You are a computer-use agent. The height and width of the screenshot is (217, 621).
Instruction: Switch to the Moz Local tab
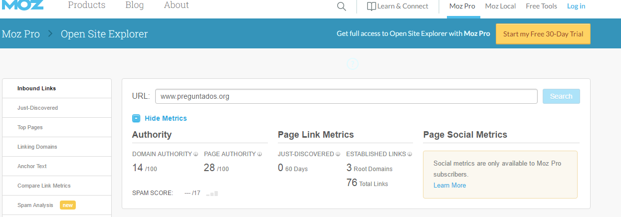point(500,6)
